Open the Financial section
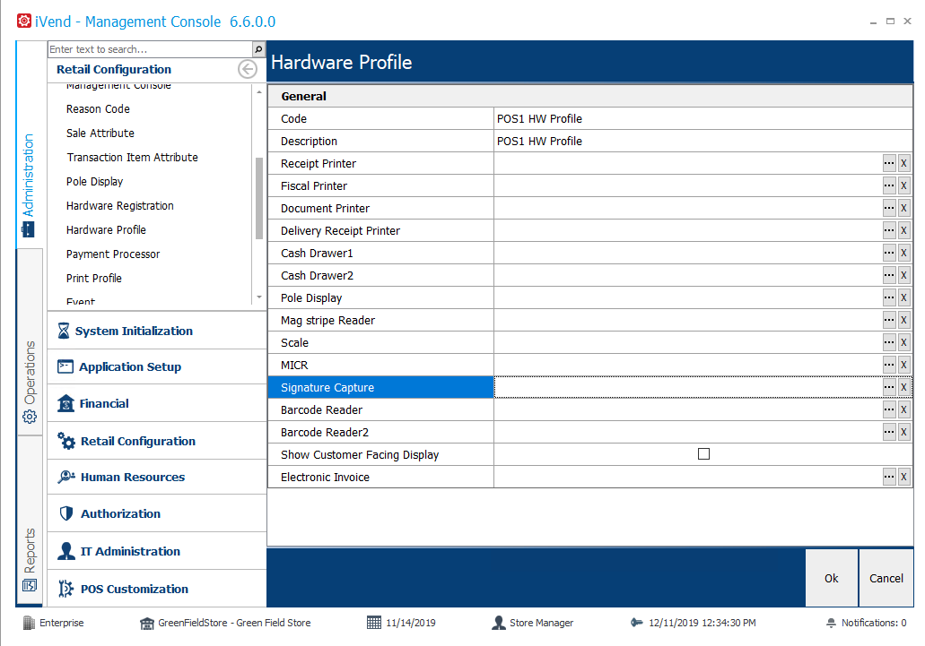 click(156, 403)
